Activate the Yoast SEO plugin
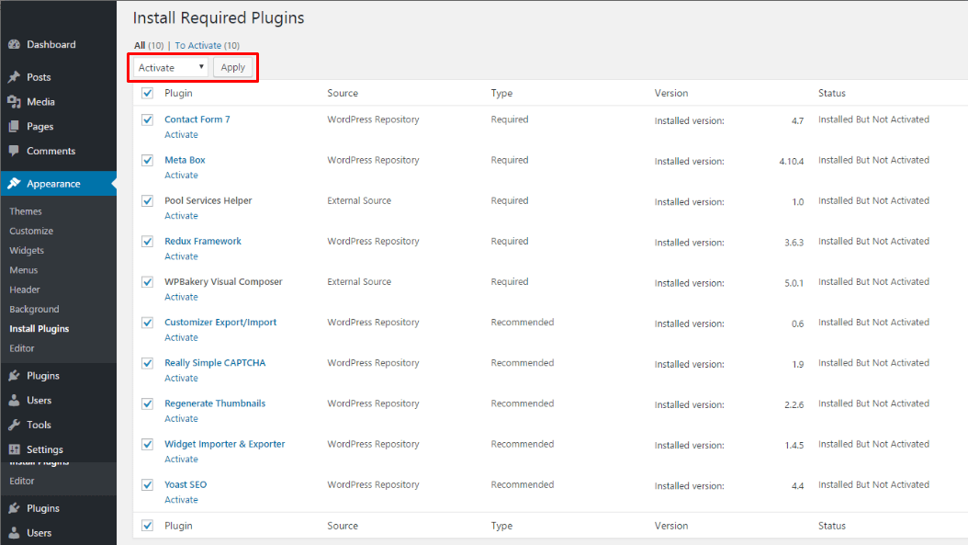Image resolution: width=968 pixels, height=545 pixels. pos(181,500)
